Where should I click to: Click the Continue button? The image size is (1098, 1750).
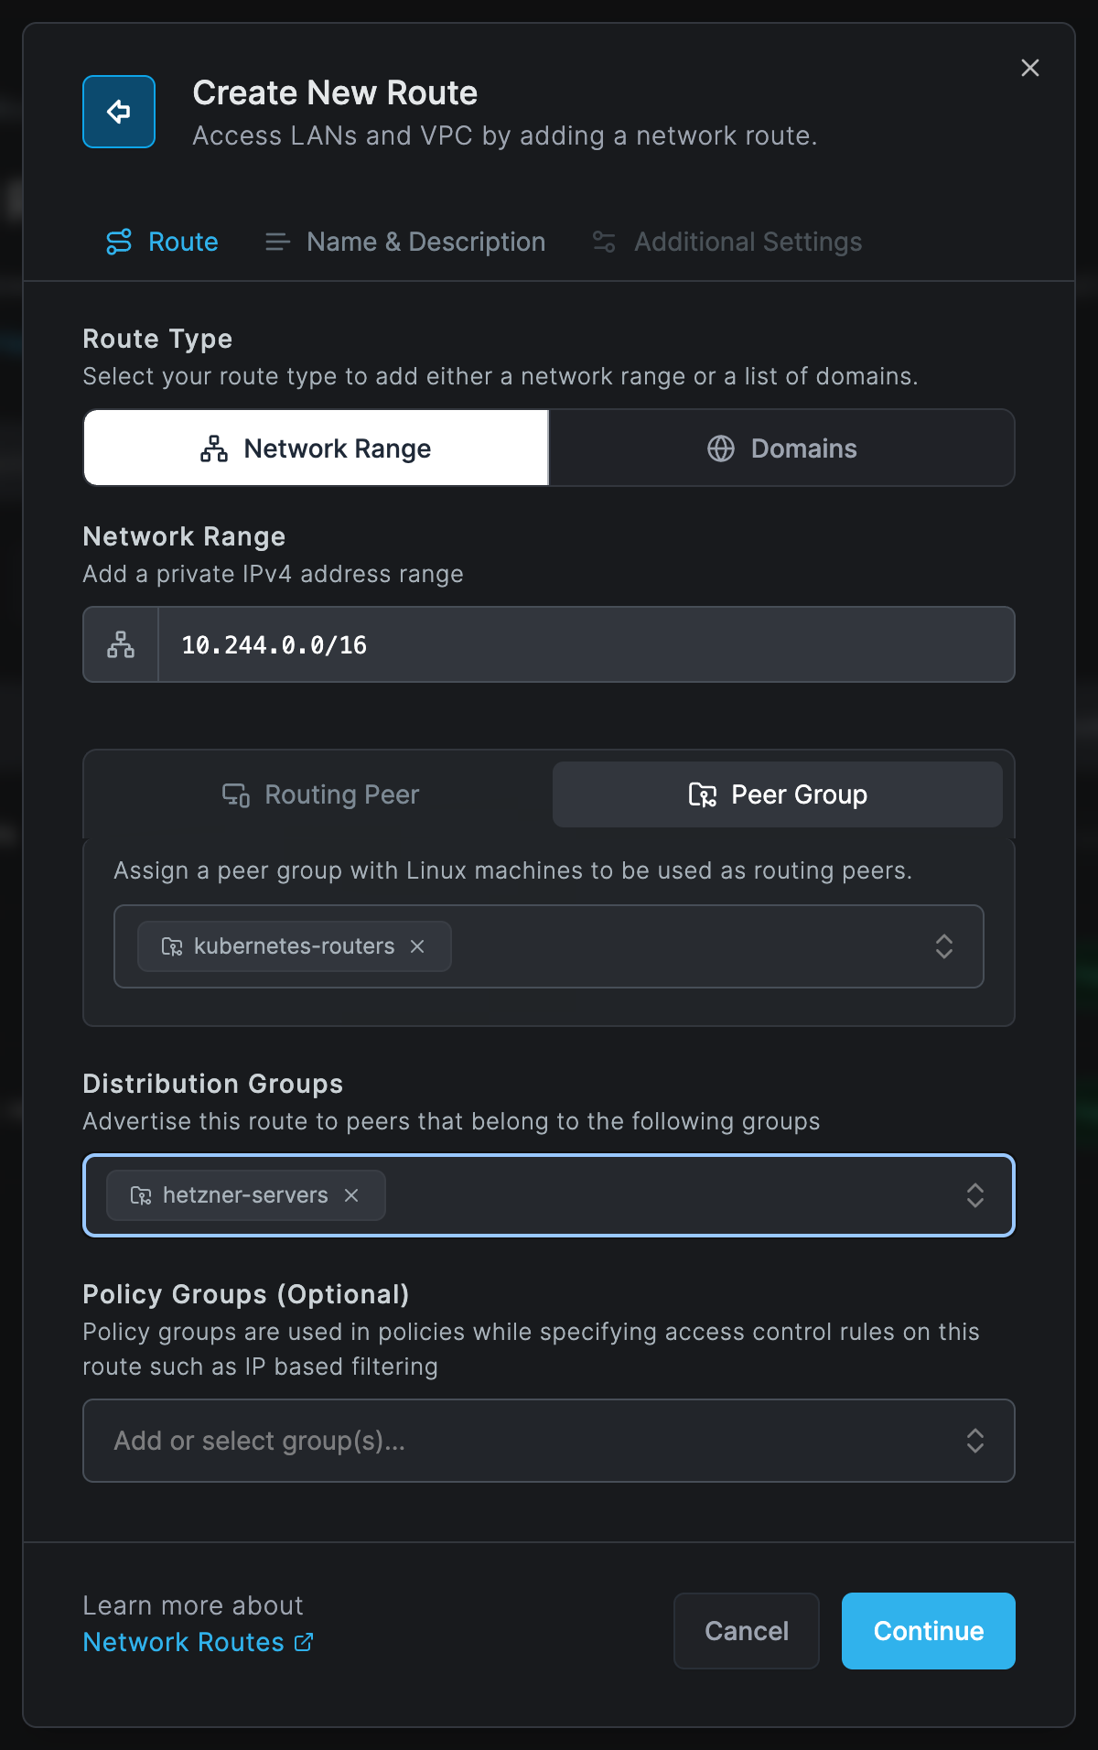(x=929, y=1631)
